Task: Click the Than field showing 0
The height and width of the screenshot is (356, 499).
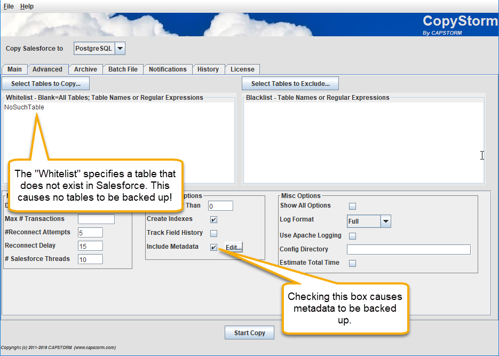Action: pyautogui.click(x=220, y=206)
